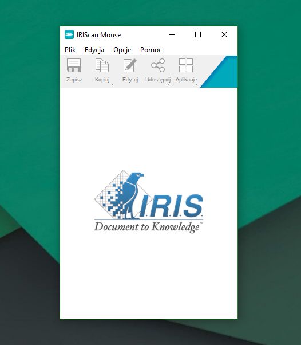Image resolution: width=301 pixels, height=345 pixels.
Task: Open the Plik menu
Action: coord(70,50)
